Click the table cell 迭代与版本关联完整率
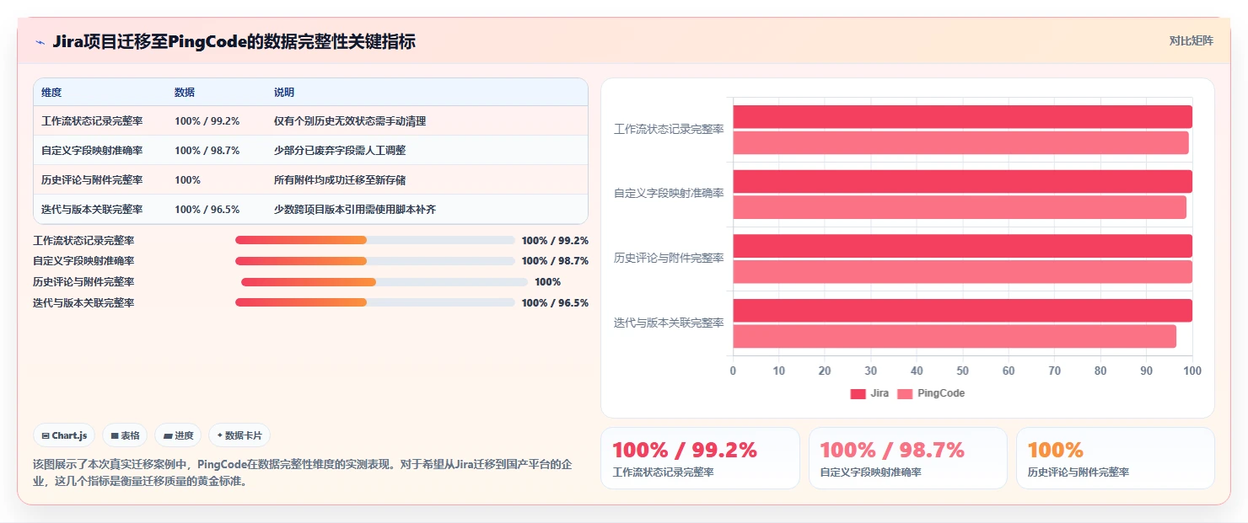 tap(92, 210)
